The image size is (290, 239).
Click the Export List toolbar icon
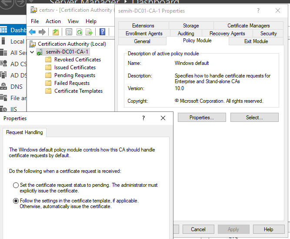click(x=89, y=32)
